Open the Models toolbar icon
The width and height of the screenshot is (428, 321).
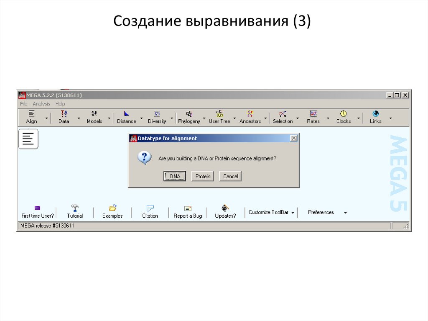pyautogui.click(x=94, y=117)
